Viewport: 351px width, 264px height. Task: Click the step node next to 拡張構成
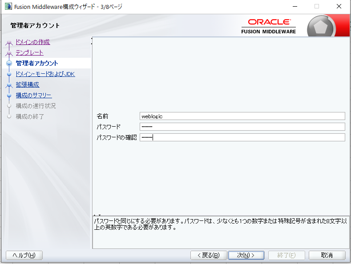(9, 85)
